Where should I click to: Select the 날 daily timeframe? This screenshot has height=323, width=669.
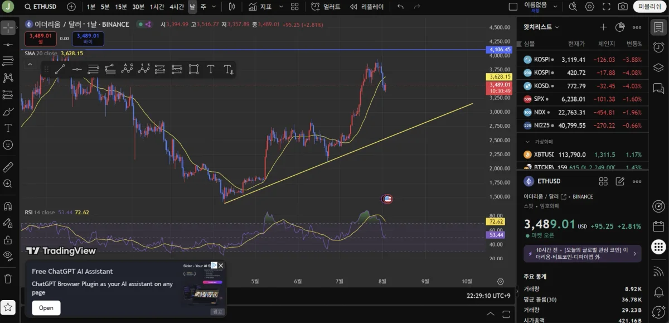coord(192,7)
